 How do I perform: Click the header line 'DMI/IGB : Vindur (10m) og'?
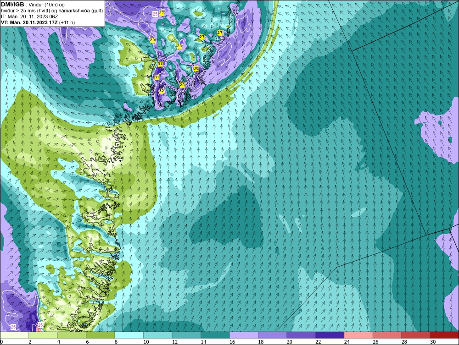tap(33, 5)
